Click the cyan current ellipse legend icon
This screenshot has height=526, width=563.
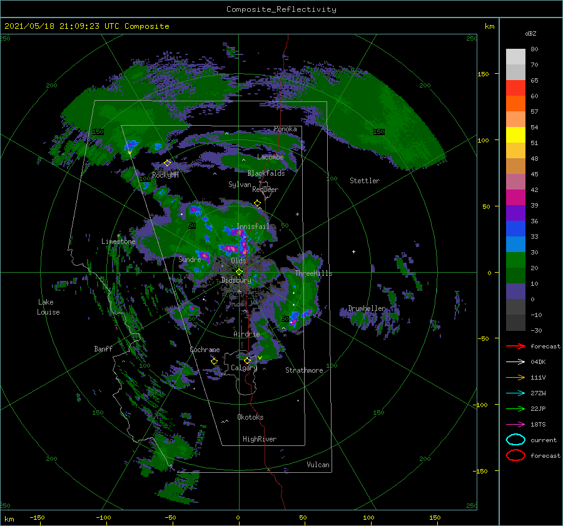point(515,440)
